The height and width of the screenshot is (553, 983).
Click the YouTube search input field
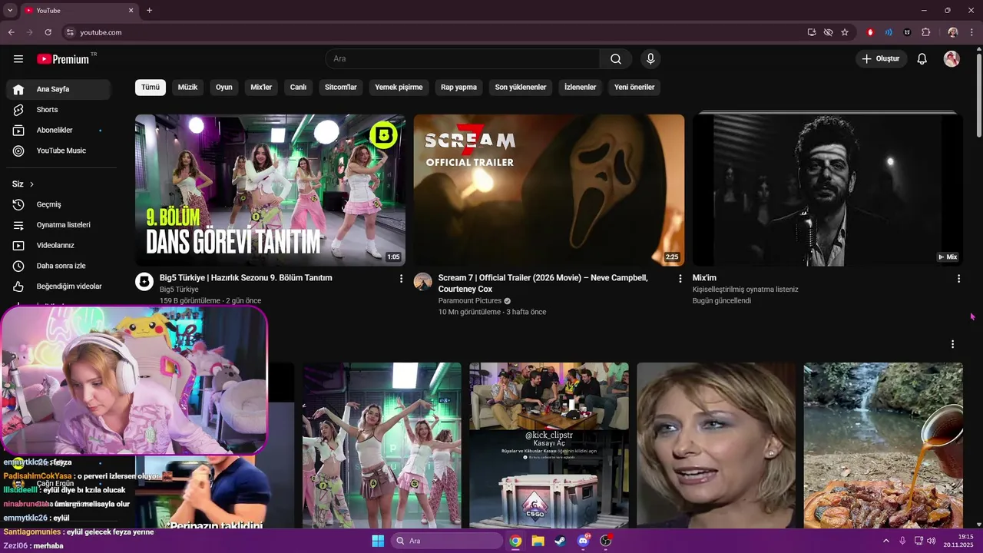(463, 59)
